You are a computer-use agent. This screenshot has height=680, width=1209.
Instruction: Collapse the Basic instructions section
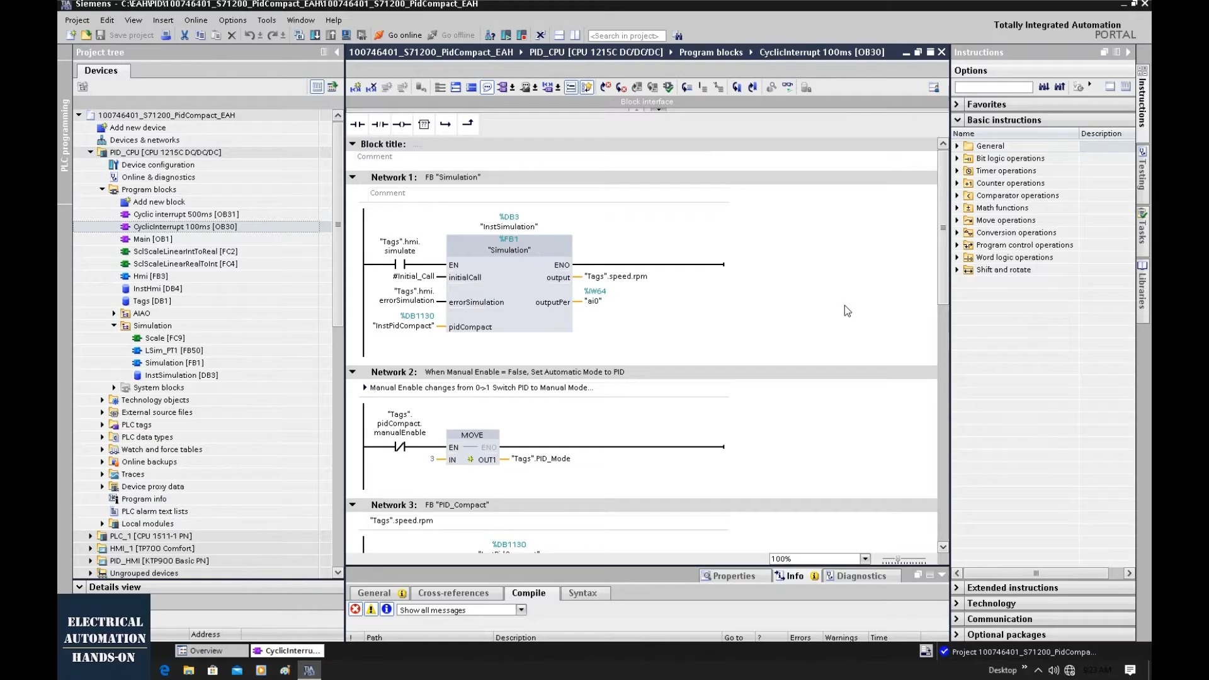(958, 120)
